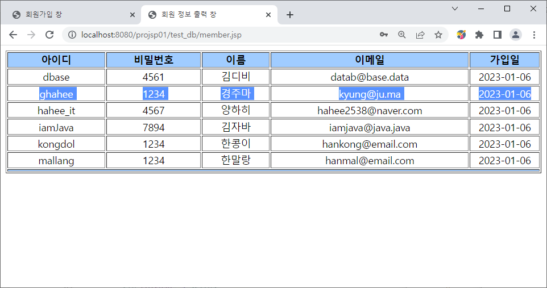Close the 회원가입 창 tab
This screenshot has height=288, width=547.
point(132,15)
